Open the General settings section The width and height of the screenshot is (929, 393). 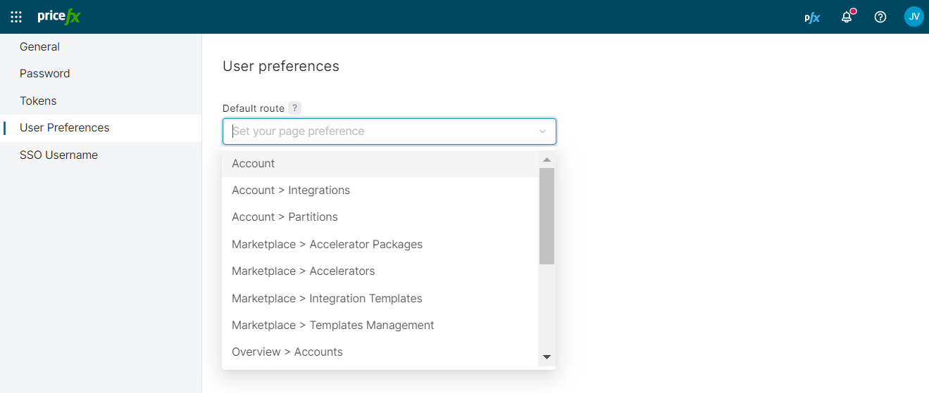click(x=39, y=47)
